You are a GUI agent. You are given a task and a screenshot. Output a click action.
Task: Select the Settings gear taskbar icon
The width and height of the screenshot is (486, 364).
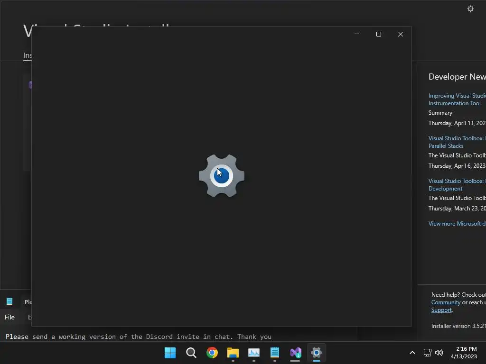[x=317, y=353]
